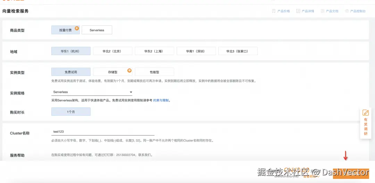
Task: Open the 产品详情 link
Action: [308, 11]
